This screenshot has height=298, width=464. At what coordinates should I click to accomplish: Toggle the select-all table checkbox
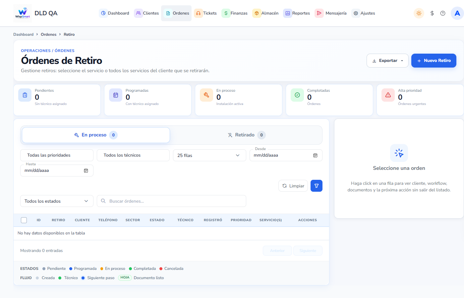coord(24,220)
